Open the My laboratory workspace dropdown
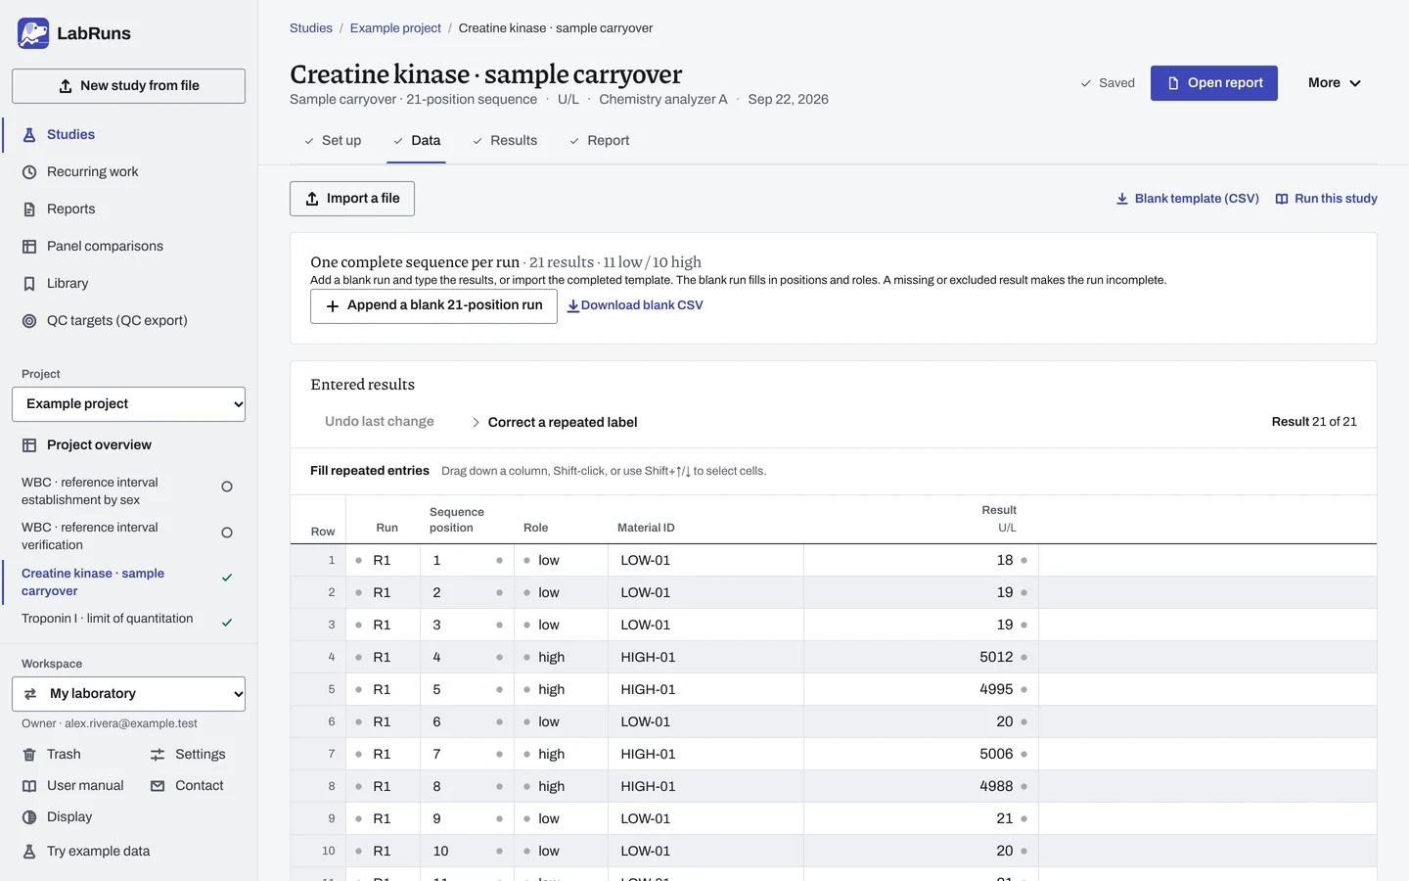 (128, 694)
